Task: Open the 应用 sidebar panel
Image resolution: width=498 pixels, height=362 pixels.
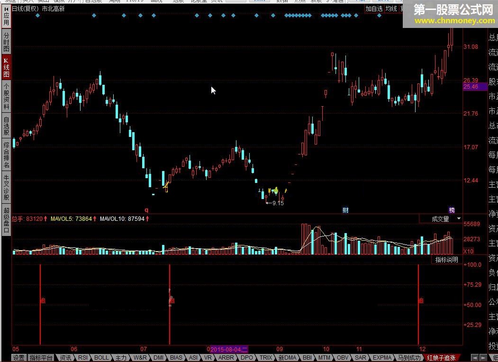Action: point(6,16)
